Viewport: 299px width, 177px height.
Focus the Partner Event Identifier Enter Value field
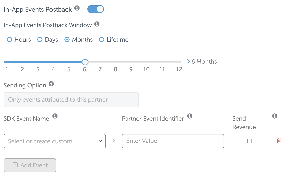pos(173,141)
